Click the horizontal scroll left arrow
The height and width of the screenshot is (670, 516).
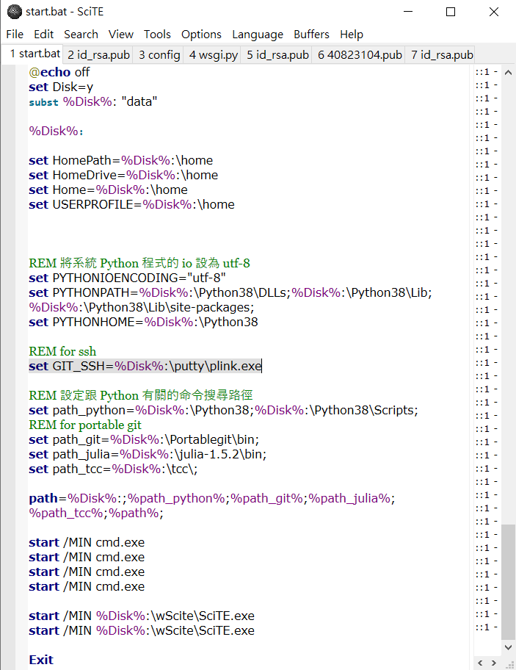click(480, 663)
